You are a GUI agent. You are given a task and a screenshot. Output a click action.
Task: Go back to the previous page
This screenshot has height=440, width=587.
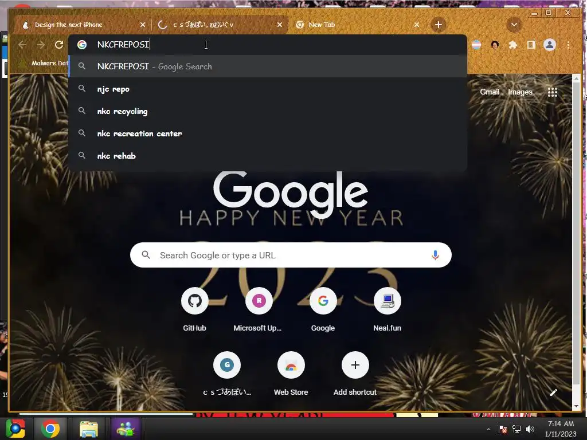point(22,45)
